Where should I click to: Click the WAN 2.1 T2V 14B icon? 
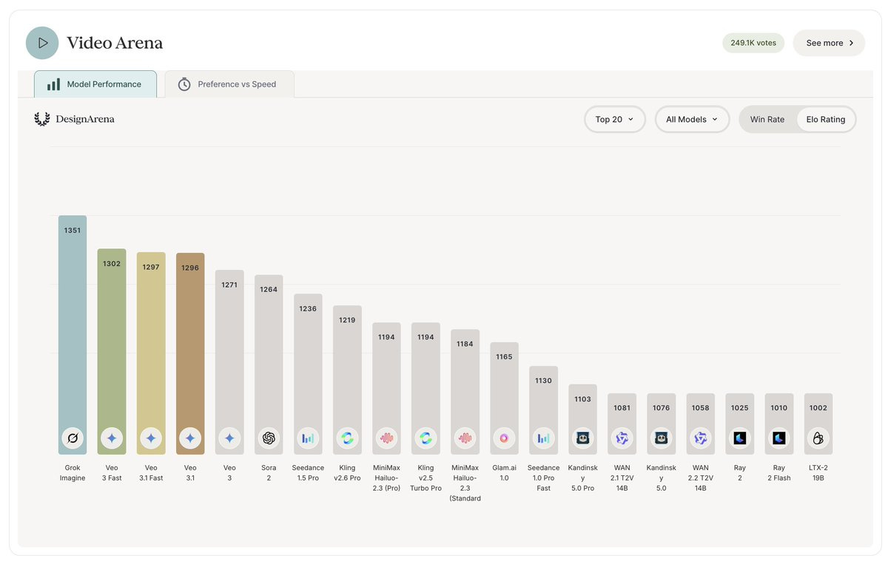coord(622,438)
